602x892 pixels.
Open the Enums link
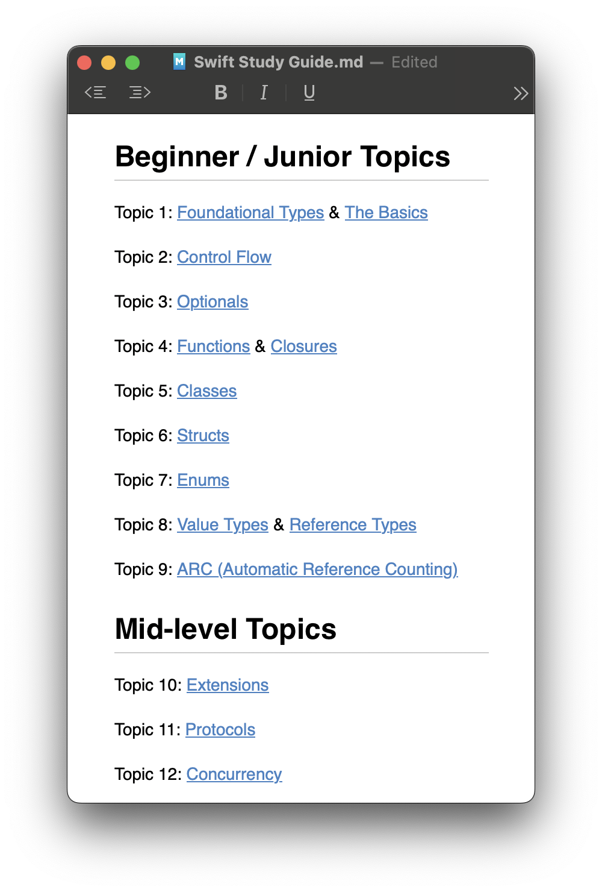pyautogui.click(x=203, y=480)
